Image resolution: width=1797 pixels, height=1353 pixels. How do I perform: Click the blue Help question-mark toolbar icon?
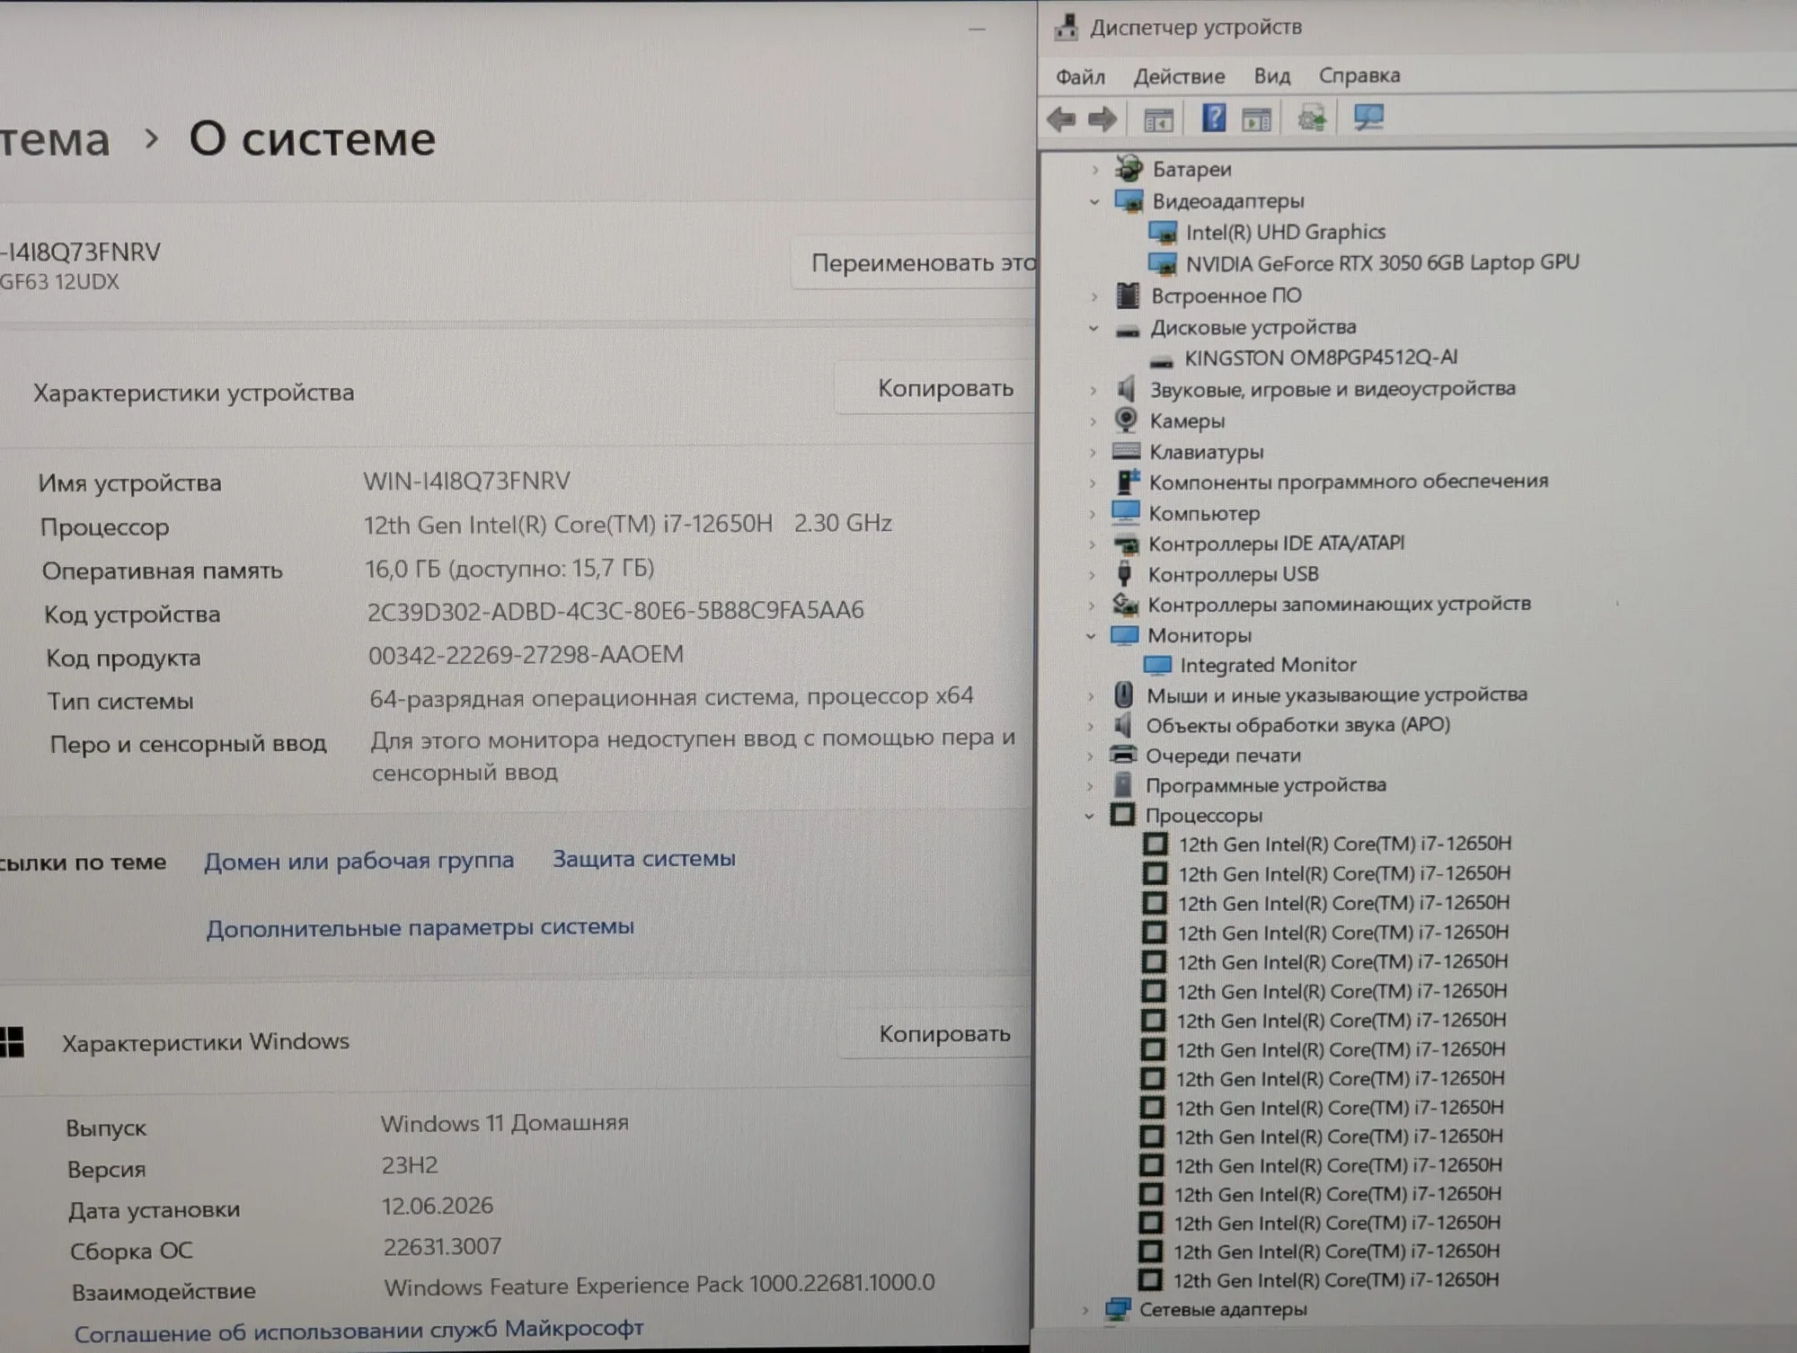point(1214,118)
